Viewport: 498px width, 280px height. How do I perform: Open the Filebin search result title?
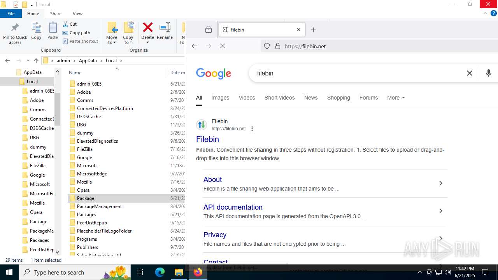[207, 139]
